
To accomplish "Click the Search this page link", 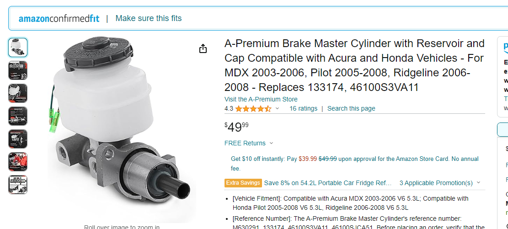I will (x=351, y=109).
